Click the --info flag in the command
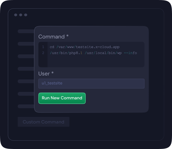 130,53
